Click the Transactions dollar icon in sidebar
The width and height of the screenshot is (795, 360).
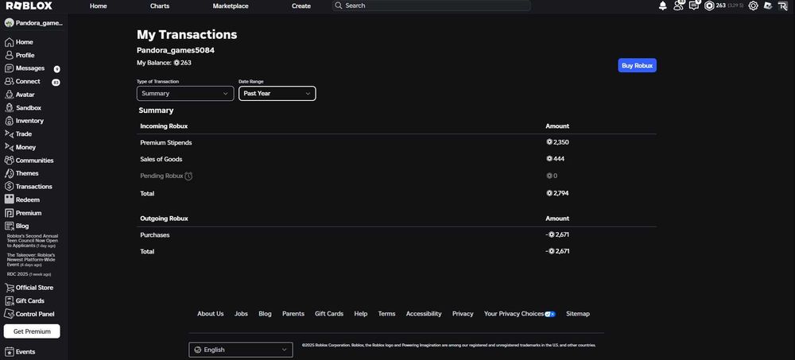(9, 187)
